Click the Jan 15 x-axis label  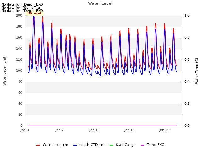[129, 130]
